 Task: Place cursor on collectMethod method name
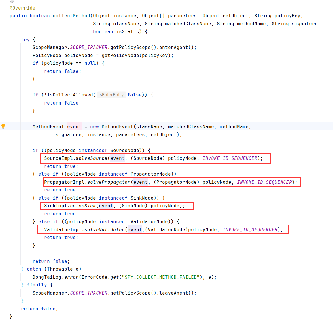coord(71,16)
